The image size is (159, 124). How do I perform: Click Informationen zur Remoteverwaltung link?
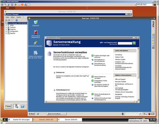coord(100,64)
